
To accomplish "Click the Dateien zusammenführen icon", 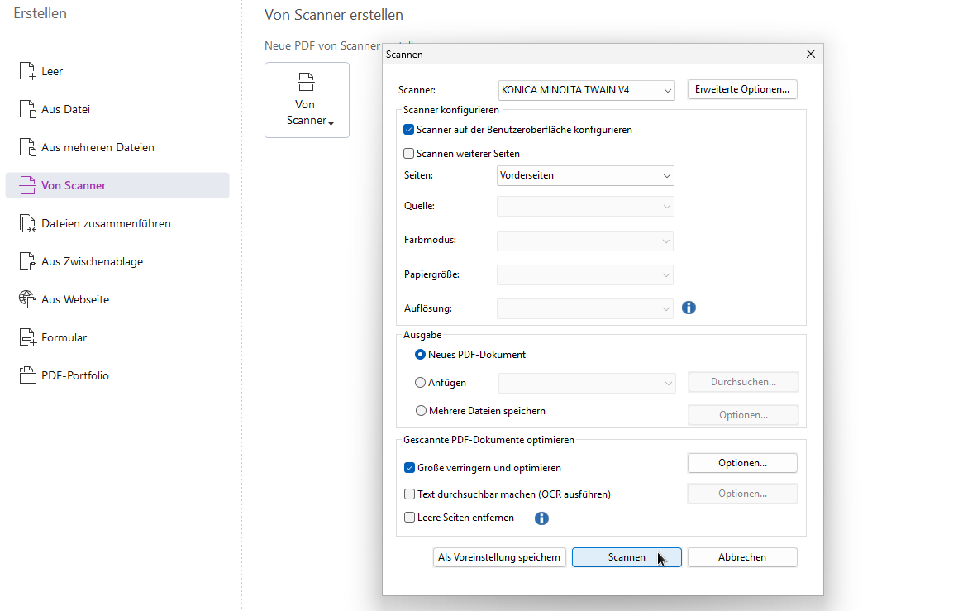I will 27,224.
